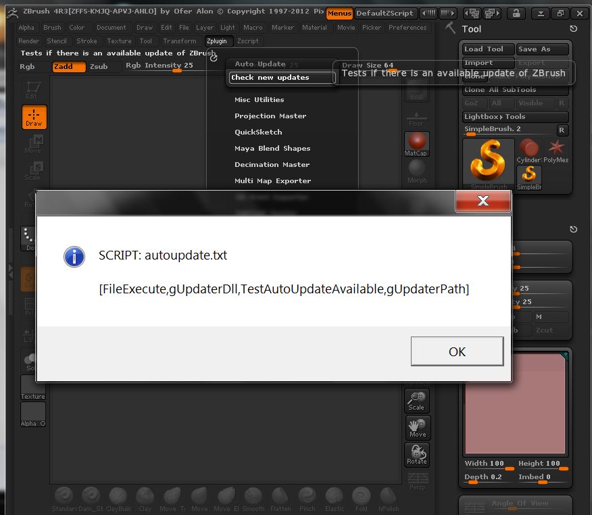The height and width of the screenshot is (515, 592).
Task: Click the Tool palette dock circle arrow
Action: 573,28
